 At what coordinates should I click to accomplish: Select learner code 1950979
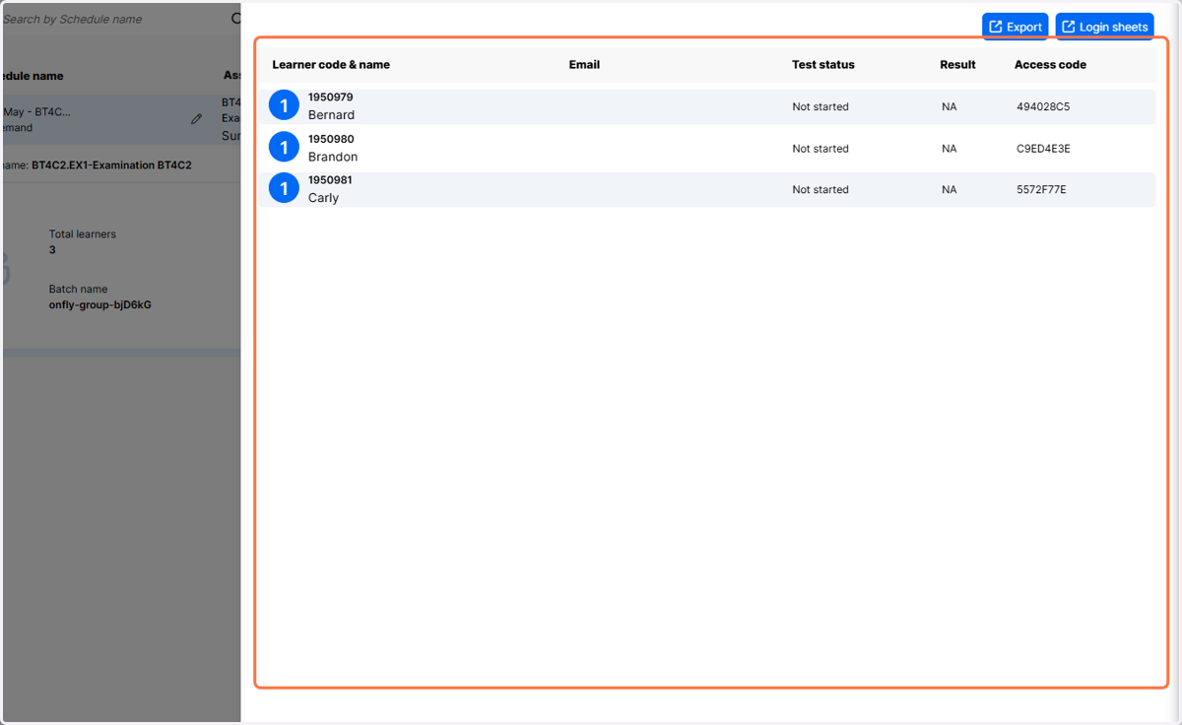click(330, 98)
